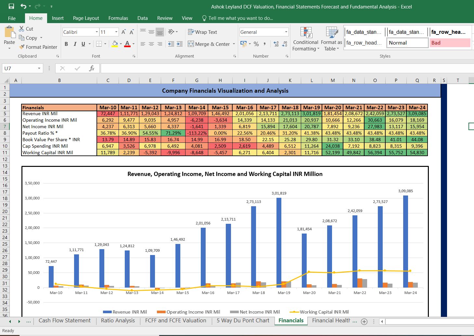The height and width of the screenshot is (336, 474).
Task: Apply percent style
Action: click(256, 44)
